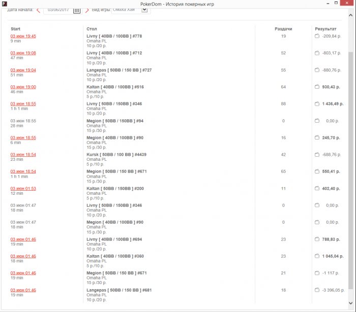Click hand icon for the -3 396,05 result
The image size is (356, 312).
tap(317, 290)
